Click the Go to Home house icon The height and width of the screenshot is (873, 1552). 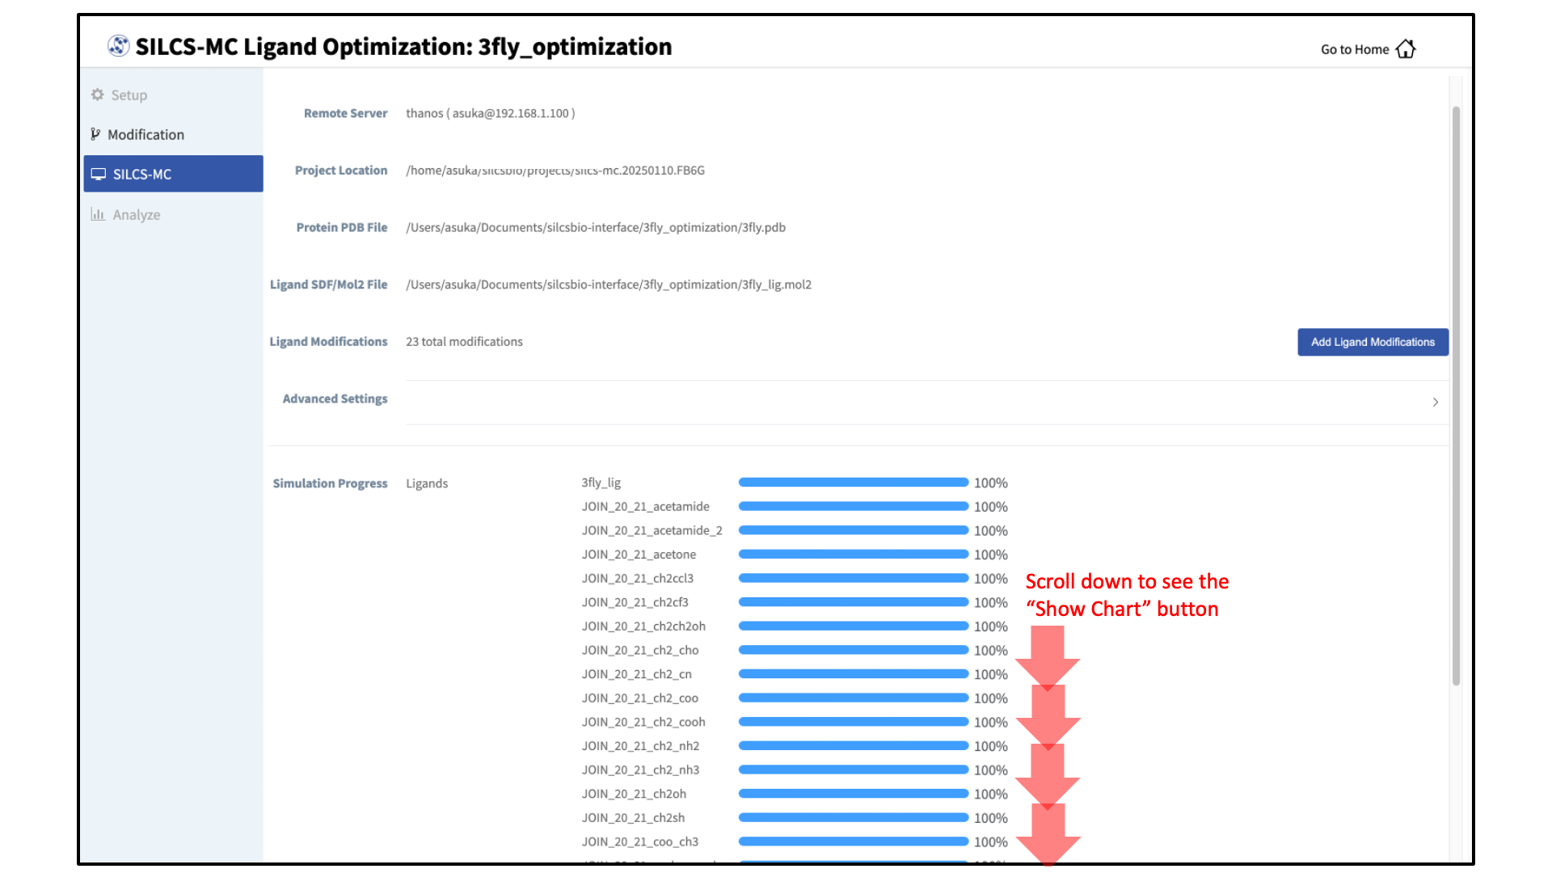[1406, 49]
